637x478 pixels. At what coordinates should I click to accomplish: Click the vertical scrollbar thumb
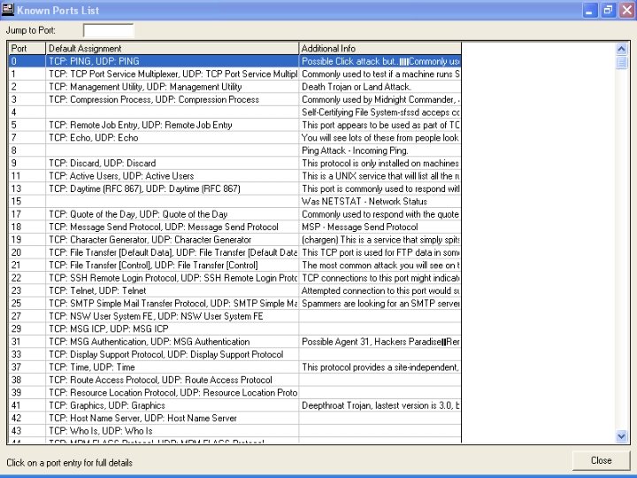pos(621,63)
